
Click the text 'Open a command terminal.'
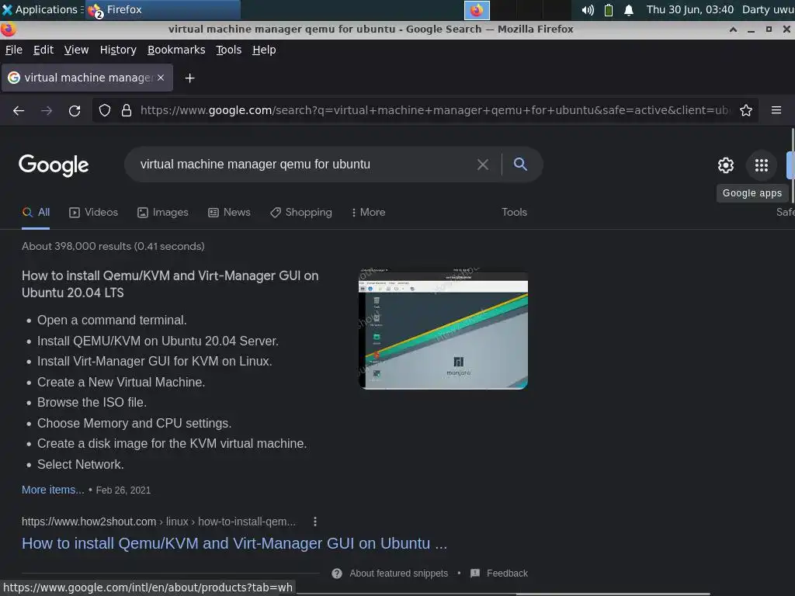[112, 321]
